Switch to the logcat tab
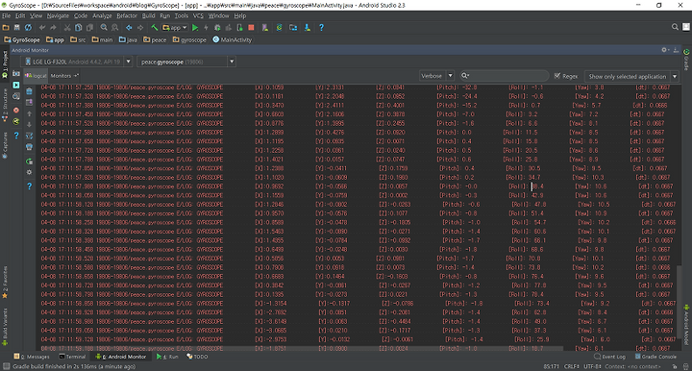This screenshot has width=692, height=371. [37, 75]
